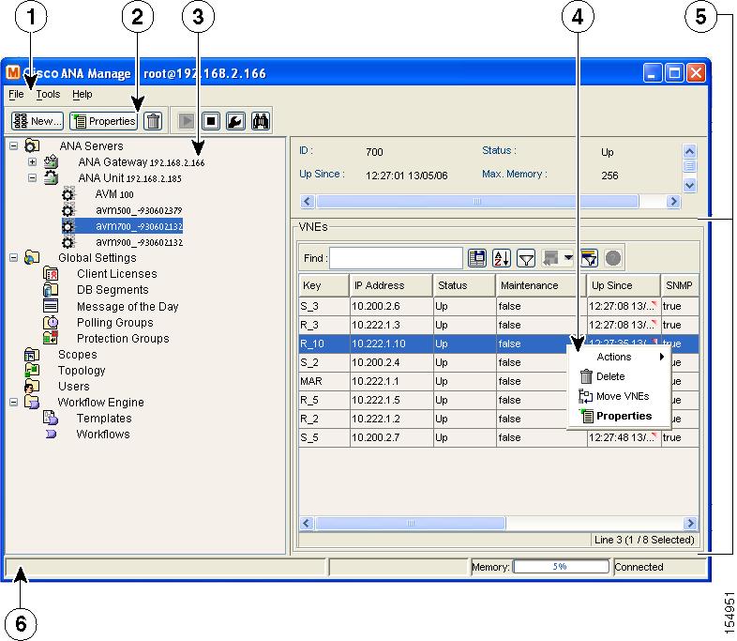737x641 pixels.
Task: Click the ANA Servers folder icon
Action: click(32, 145)
